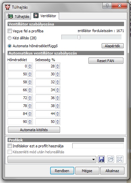
Task: Decrease temperature value 50 with down arrow
Action: coord(30,75)
